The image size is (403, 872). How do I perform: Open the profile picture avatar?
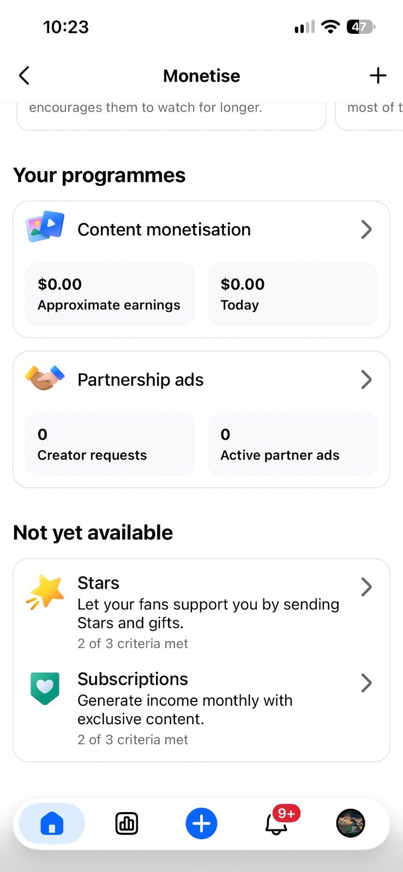(350, 823)
